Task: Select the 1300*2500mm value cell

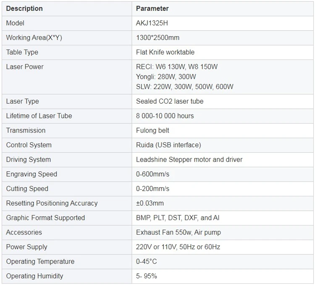Action: [x=157, y=38]
